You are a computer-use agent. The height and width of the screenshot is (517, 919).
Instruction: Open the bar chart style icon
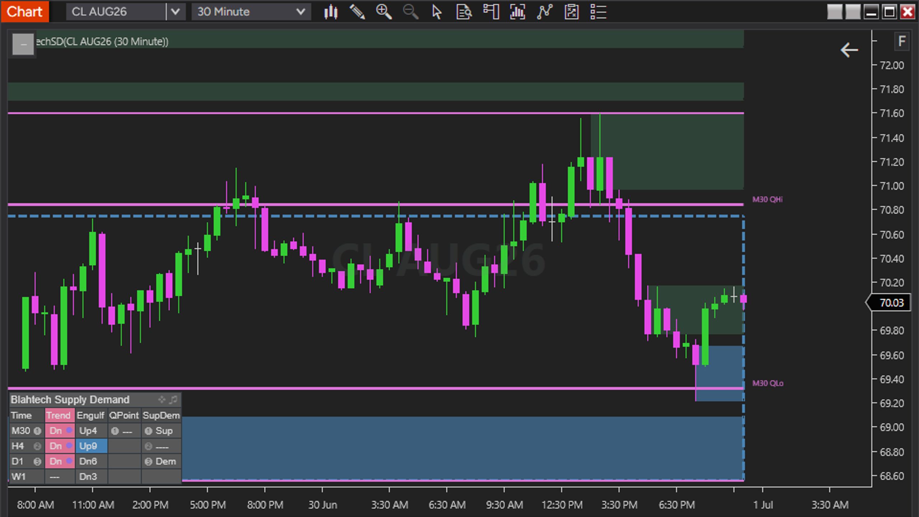click(331, 12)
